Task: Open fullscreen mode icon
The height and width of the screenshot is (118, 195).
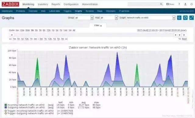Action: point(192,18)
